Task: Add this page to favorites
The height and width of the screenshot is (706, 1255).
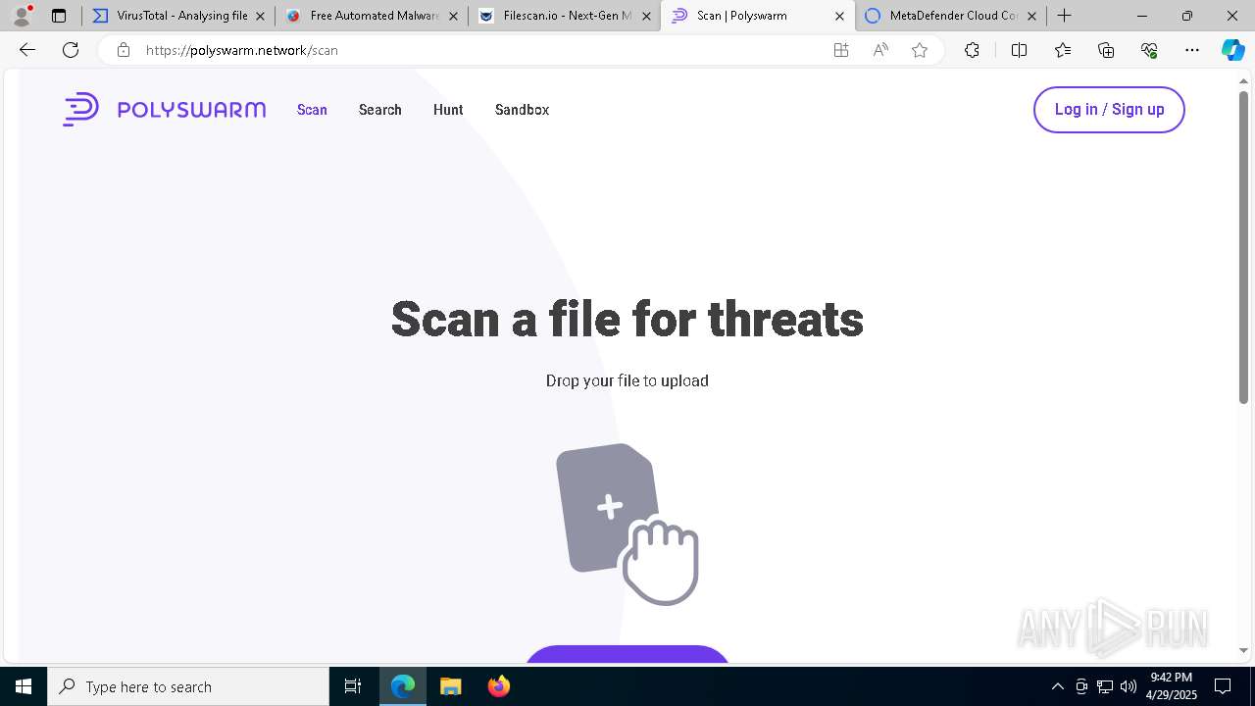Action: coord(920,50)
